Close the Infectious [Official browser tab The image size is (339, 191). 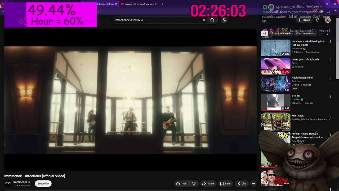(x=116, y=4)
